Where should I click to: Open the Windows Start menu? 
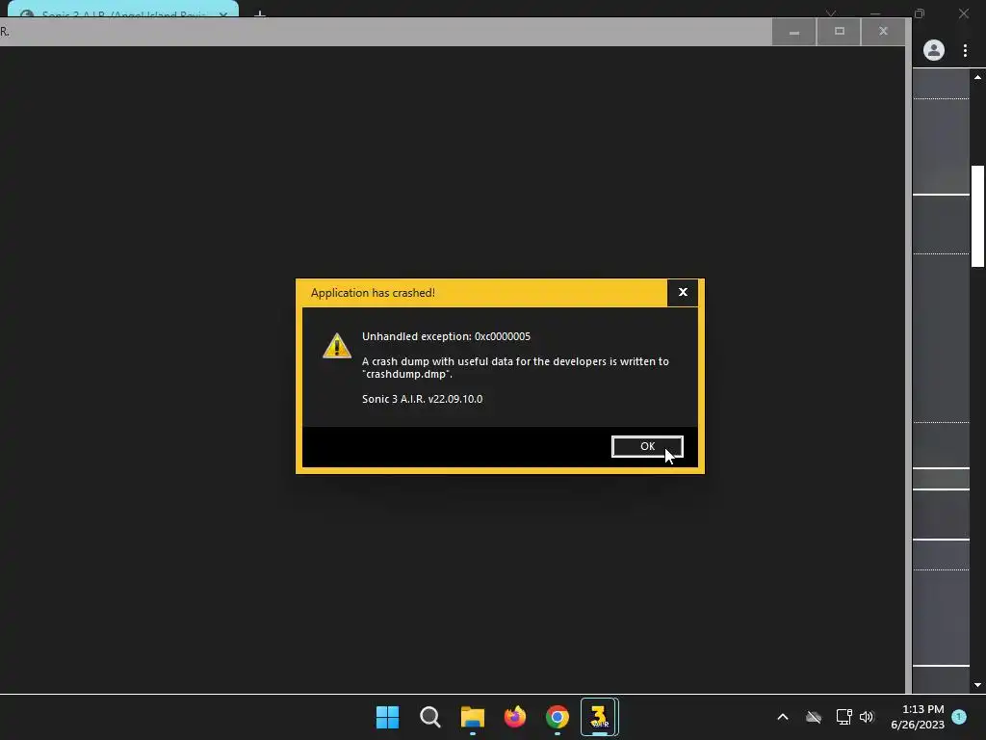pyautogui.click(x=387, y=717)
